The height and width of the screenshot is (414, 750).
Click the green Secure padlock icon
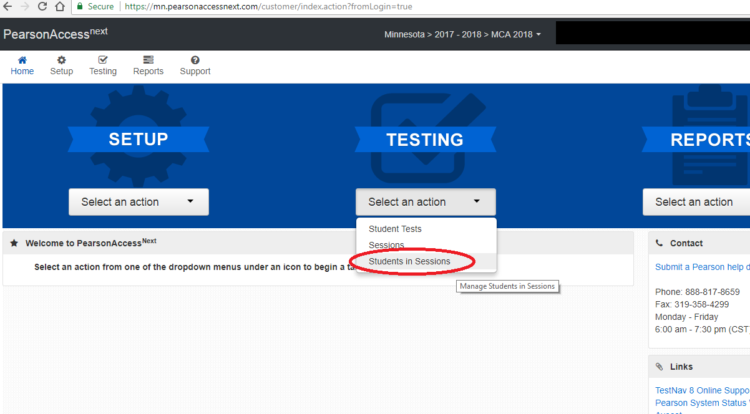(x=79, y=7)
